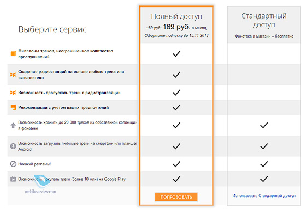Click the skip tracks radio icon
The width and height of the screenshot is (306, 215).
13,93
